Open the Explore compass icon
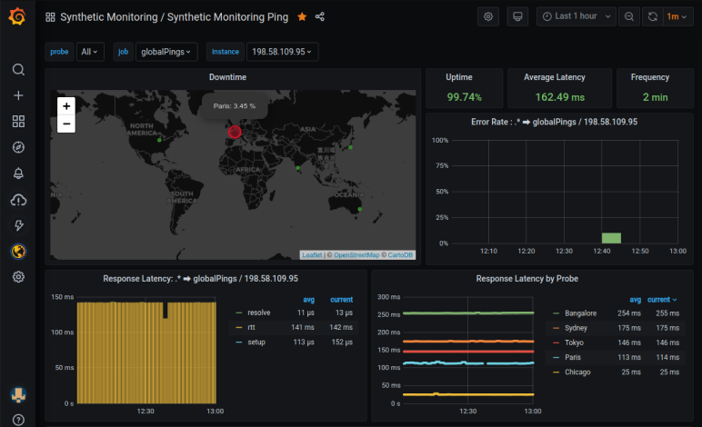Viewport: 702px width, 427px height. click(18, 147)
